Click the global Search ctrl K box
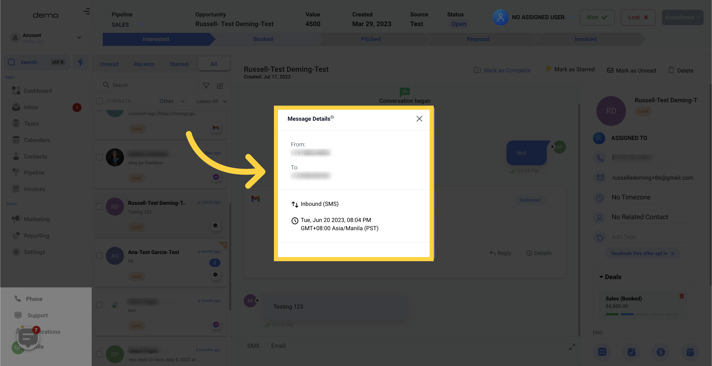Viewport: 712px width, 366px height. [37, 62]
